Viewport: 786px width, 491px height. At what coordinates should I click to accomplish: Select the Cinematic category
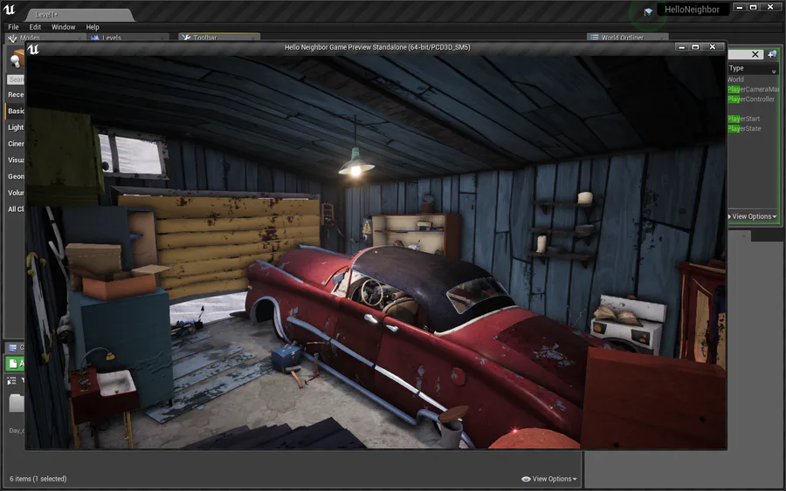point(16,144)
